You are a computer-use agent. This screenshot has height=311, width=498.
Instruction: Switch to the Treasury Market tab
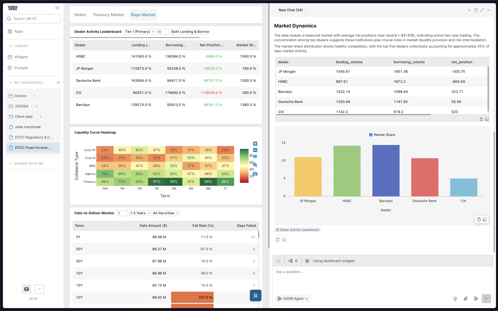108,15
